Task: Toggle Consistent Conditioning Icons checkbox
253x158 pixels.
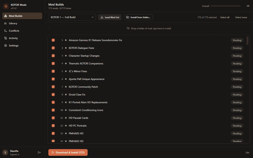Action: point(53,110)
